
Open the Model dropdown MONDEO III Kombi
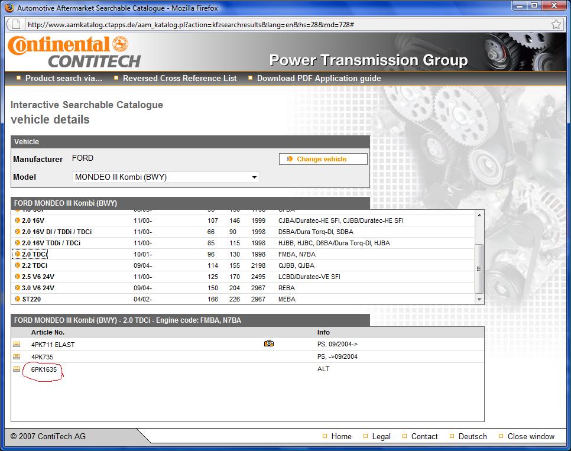(166, 177)
